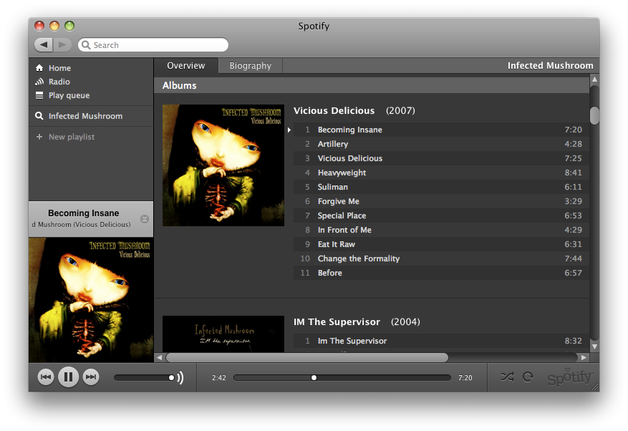Click the Mushroom (Vicious Delicious) subtitle
Image resolution: width=628 pixels, height=431 pixels.
82,225
